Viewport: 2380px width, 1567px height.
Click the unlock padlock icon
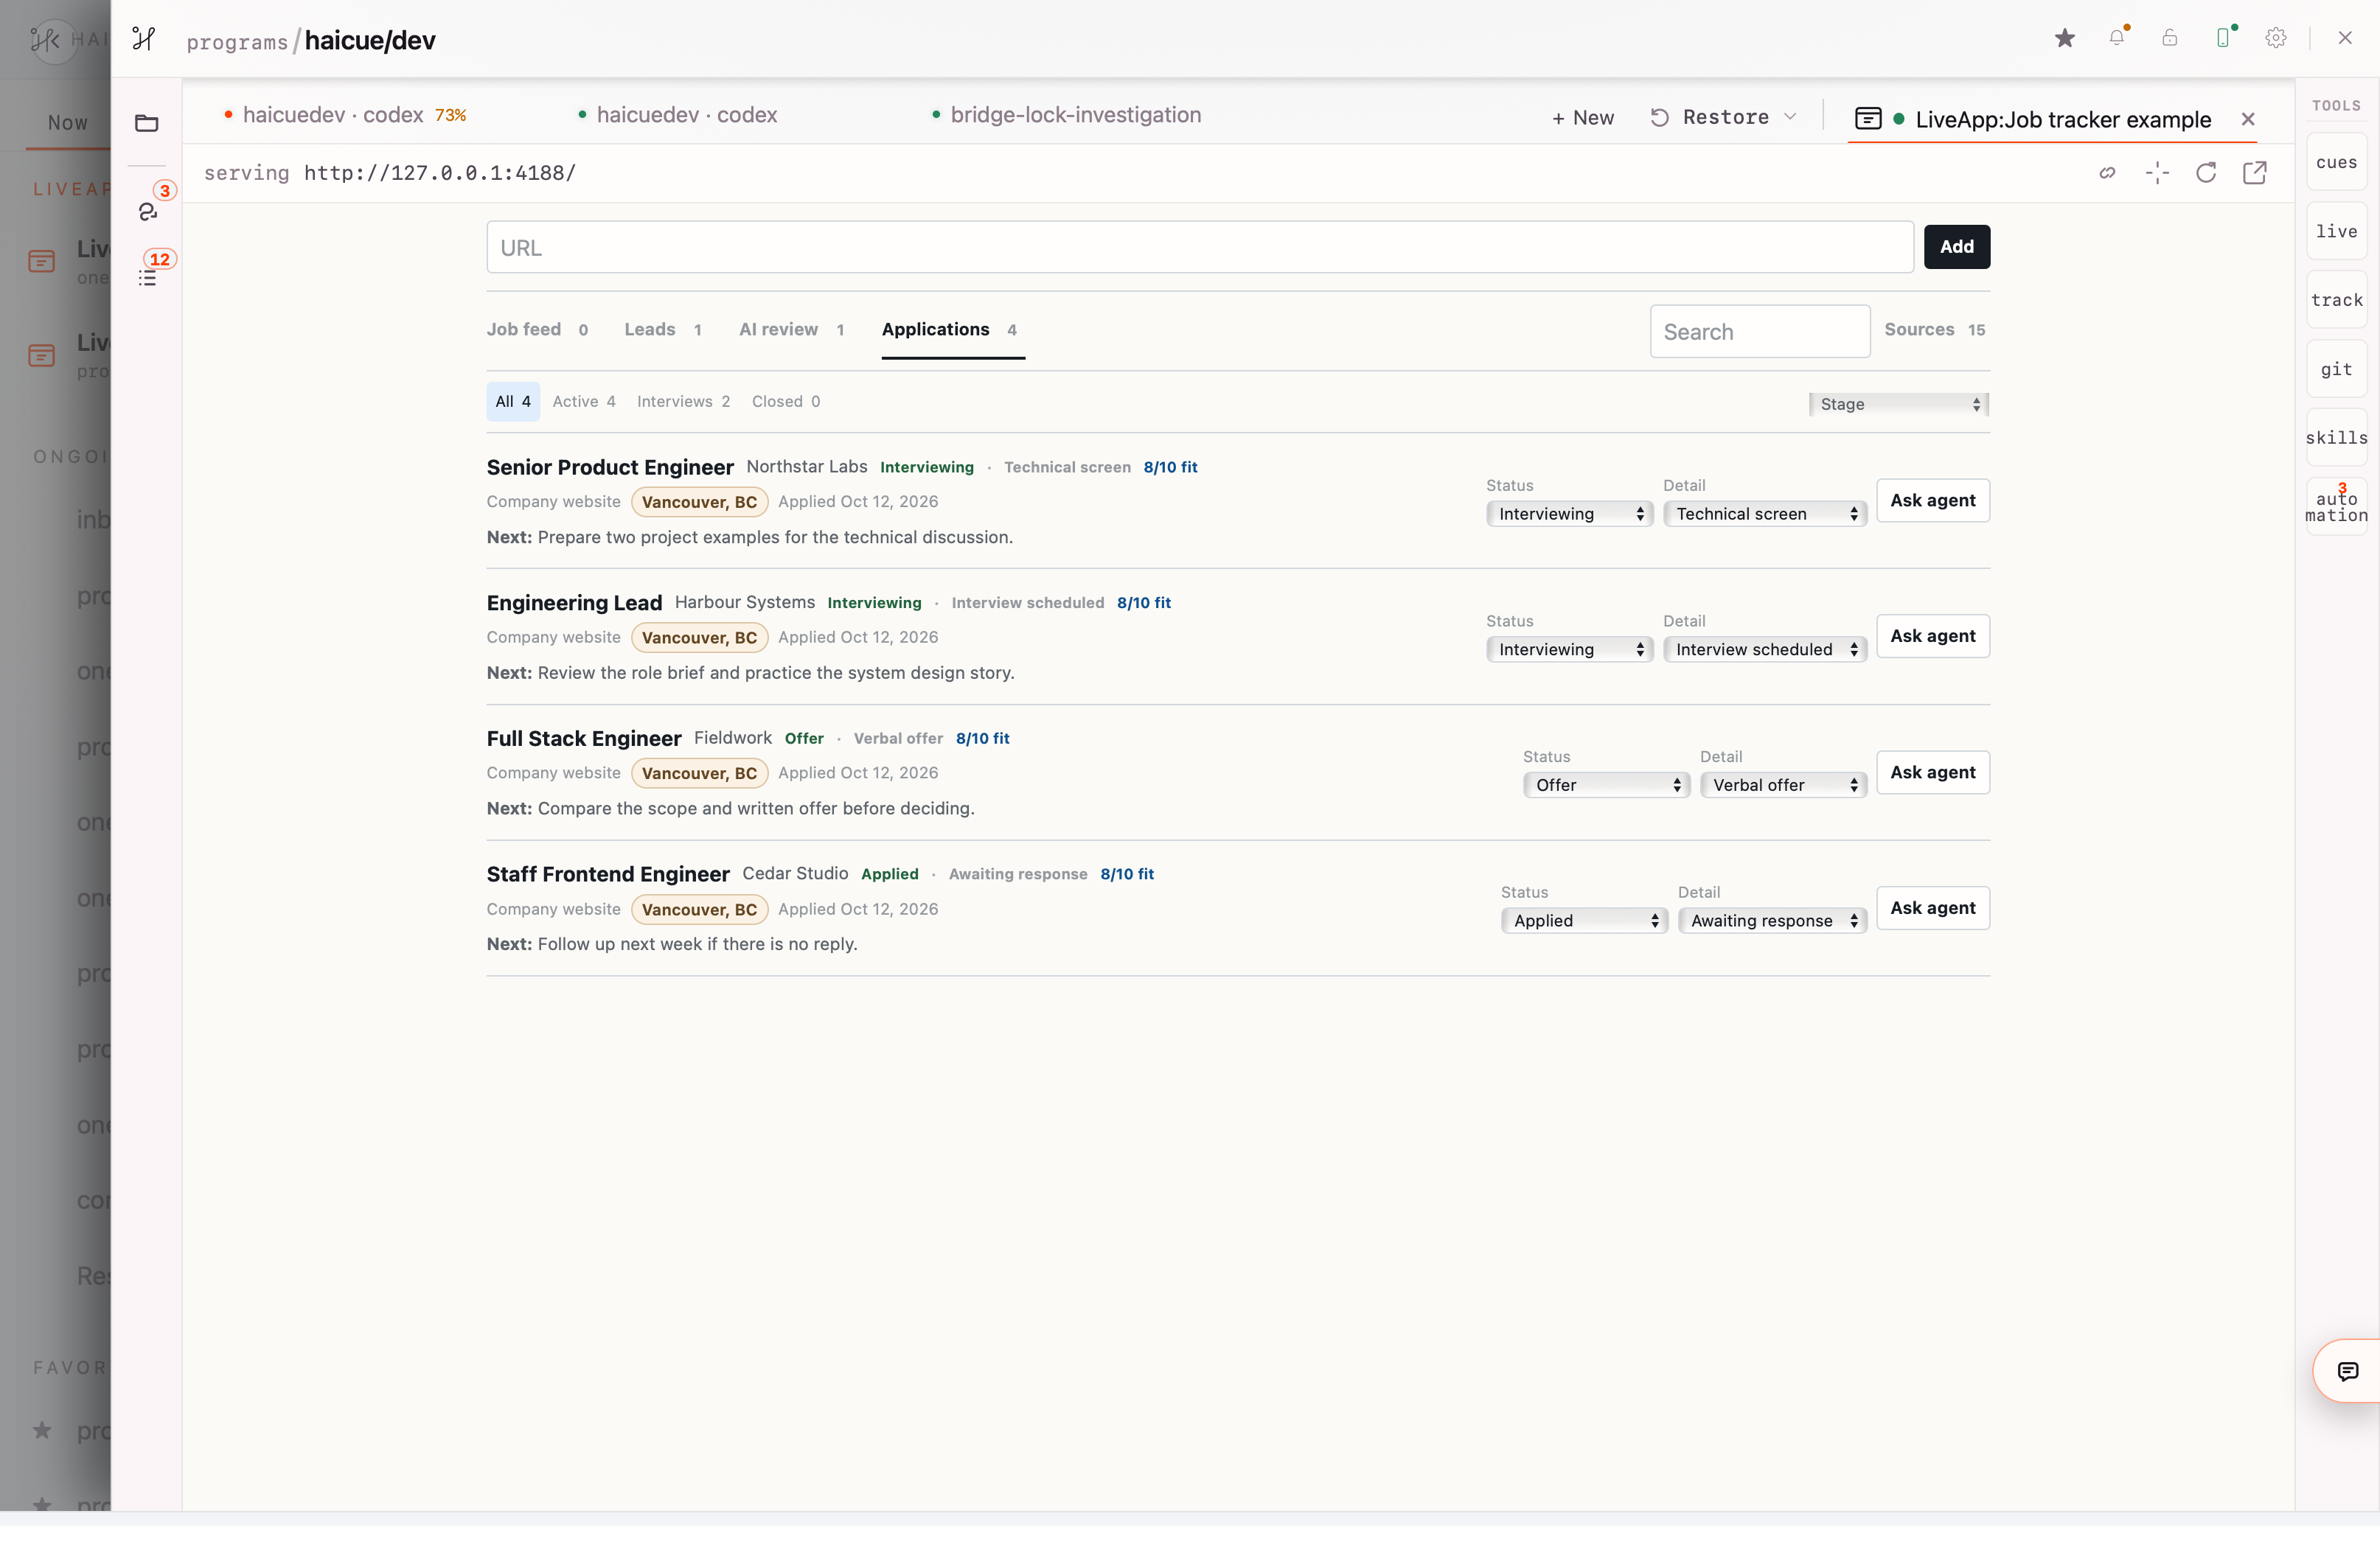(2169, 38)
